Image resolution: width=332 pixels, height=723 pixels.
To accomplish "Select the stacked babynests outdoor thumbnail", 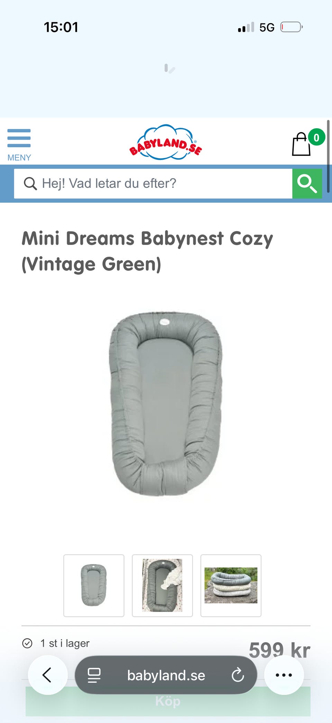I will [x=231, y=585].
